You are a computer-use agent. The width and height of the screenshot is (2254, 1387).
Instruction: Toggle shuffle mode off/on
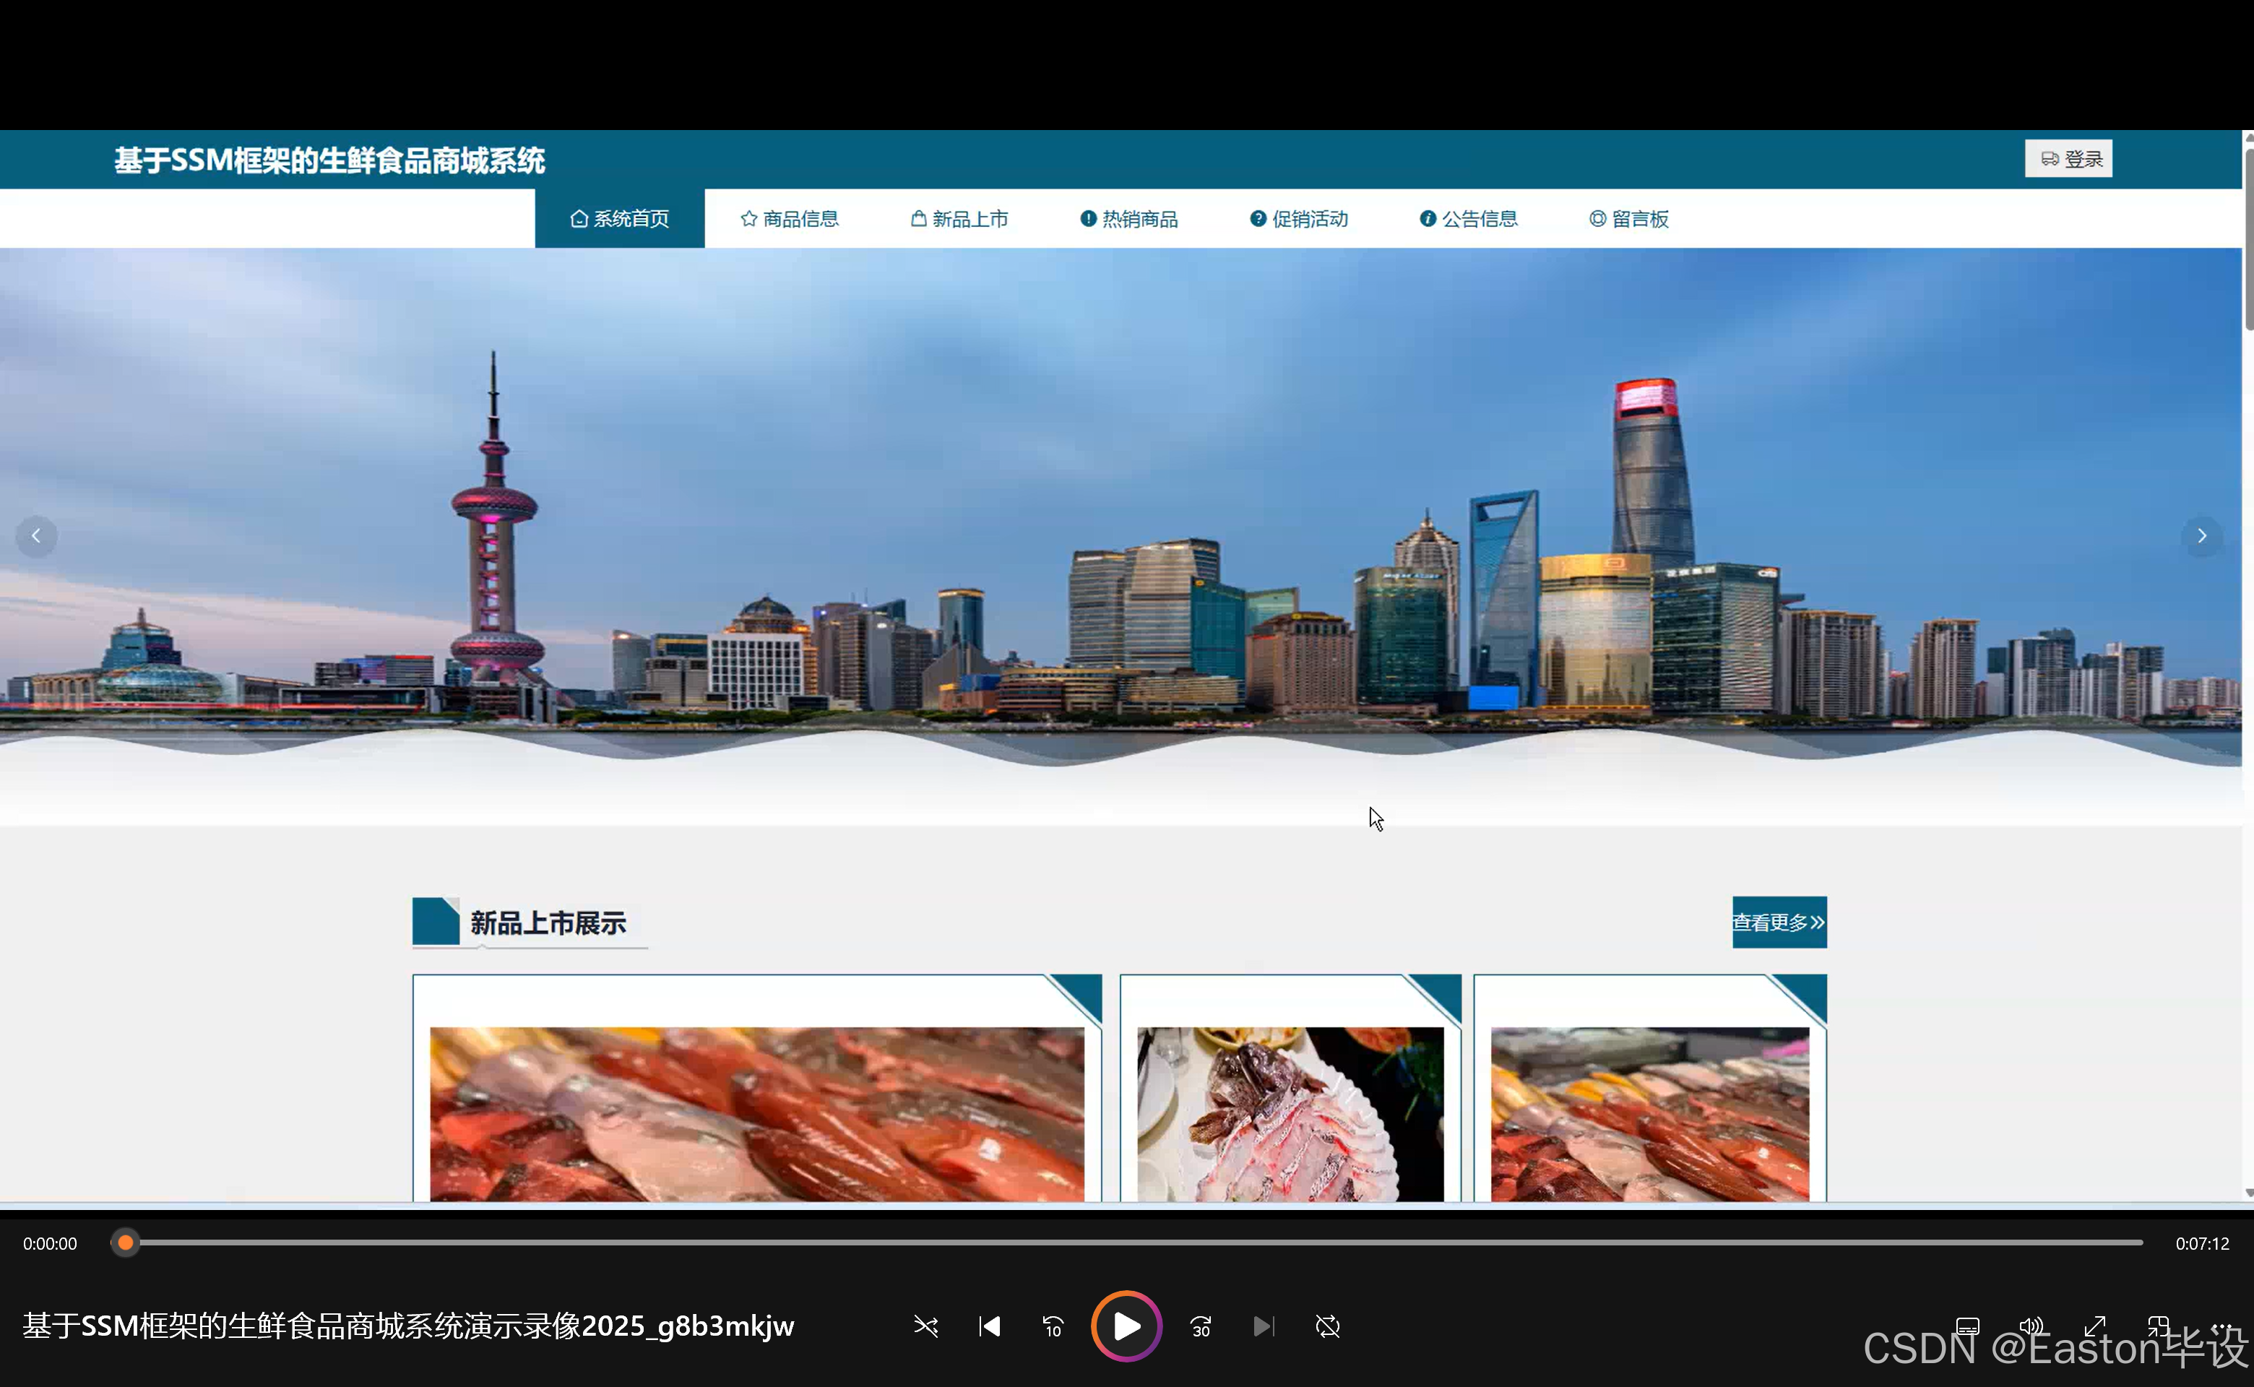925,1326
